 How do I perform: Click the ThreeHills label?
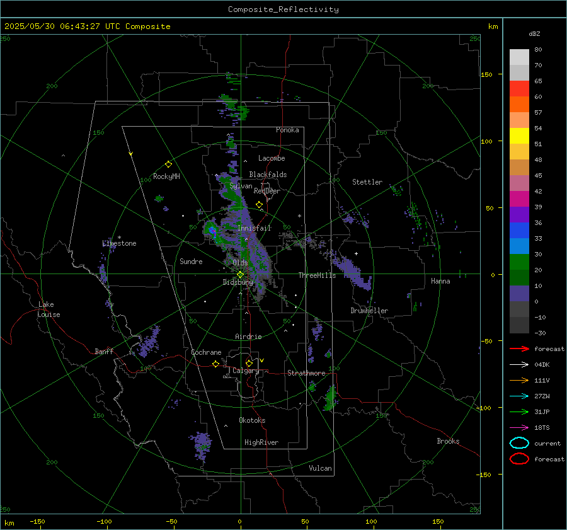(x=317, y=275)
